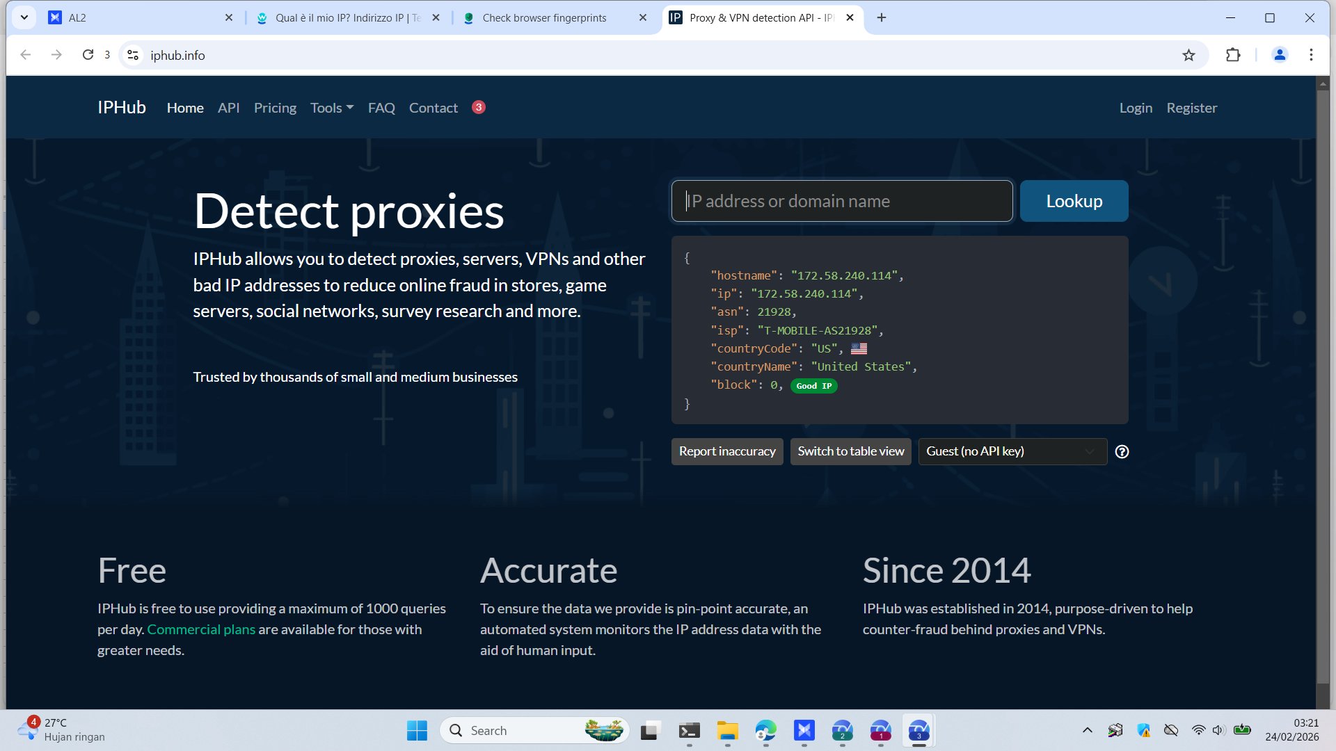View site information icon in address bar

tap(133, 55)
